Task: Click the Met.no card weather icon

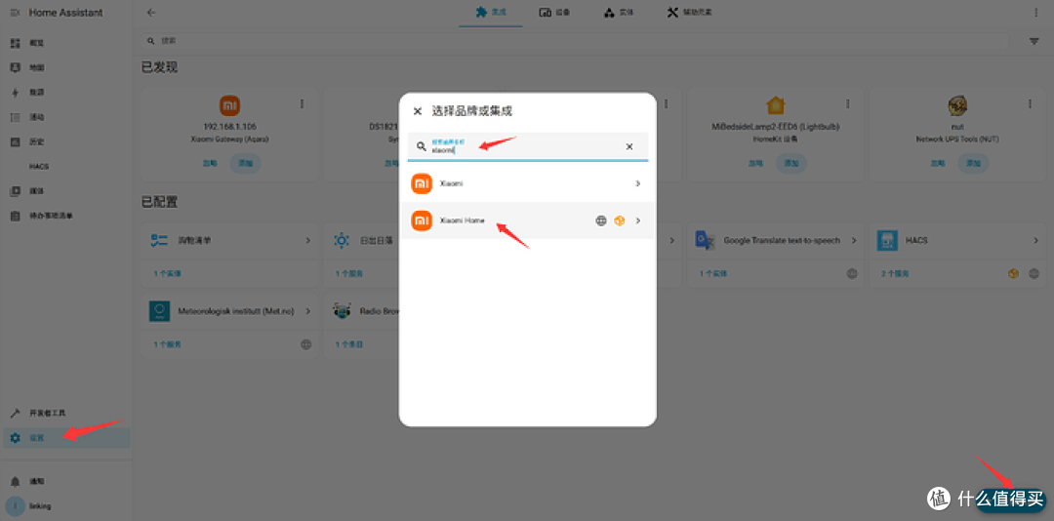Action: click(x=159, y=312)
